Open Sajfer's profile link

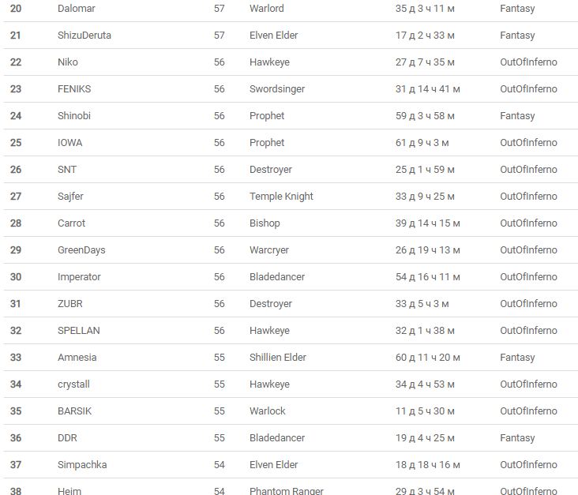tap(72, 197)
